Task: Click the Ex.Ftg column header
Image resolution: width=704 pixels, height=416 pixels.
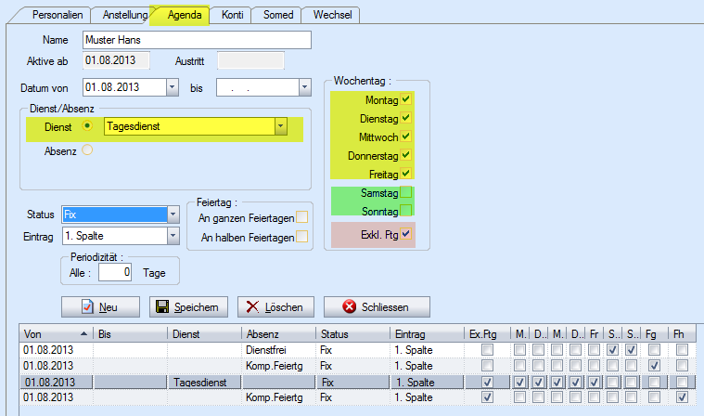Action: 487,333
